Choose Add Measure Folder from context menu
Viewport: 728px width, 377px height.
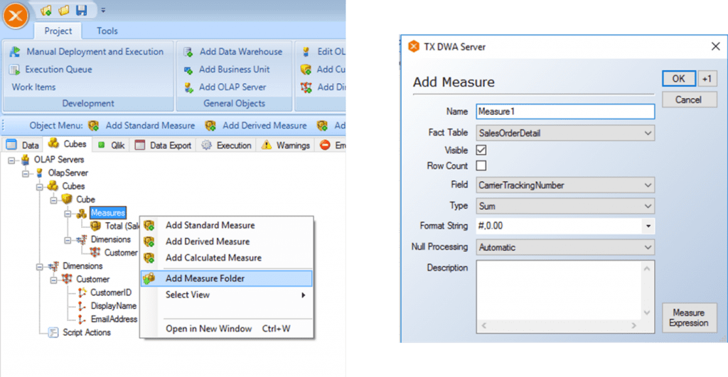227,278
